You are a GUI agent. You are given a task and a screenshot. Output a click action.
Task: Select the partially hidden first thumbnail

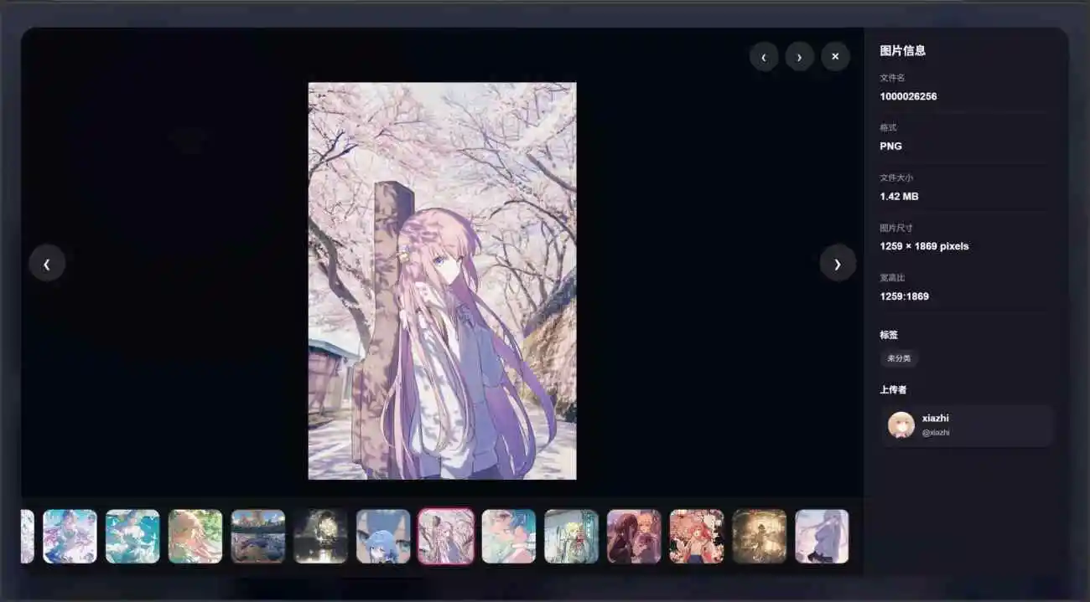click(27, 536)
